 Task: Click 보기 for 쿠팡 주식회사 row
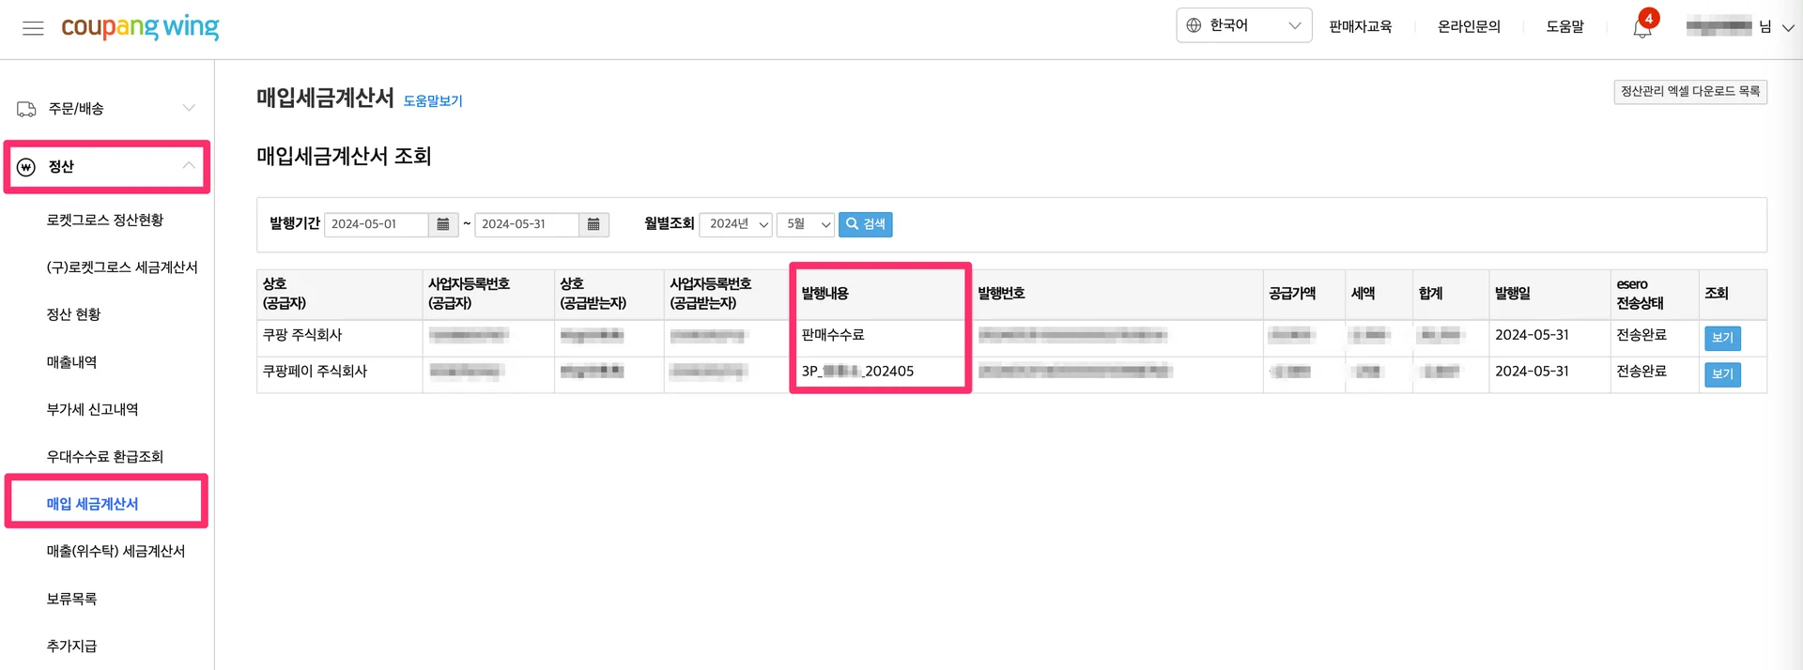1722,338
